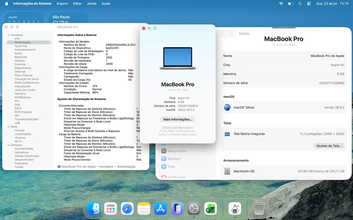This screenshot has width=353, height=220.
Task: Open the Apps launcher icon in Dock
Action: coord(111,208)
